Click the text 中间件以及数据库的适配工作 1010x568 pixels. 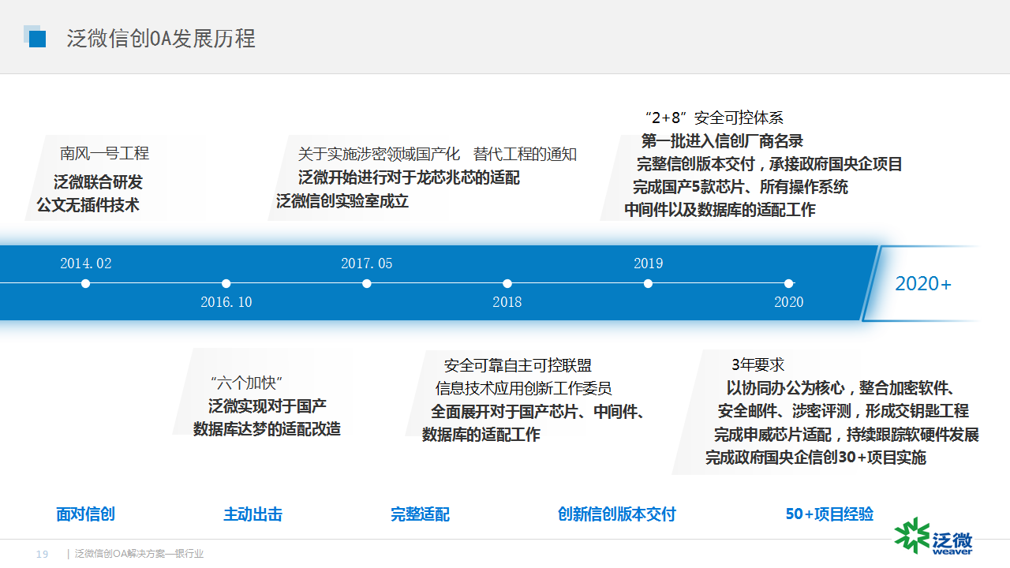click(x=720, y=210)
